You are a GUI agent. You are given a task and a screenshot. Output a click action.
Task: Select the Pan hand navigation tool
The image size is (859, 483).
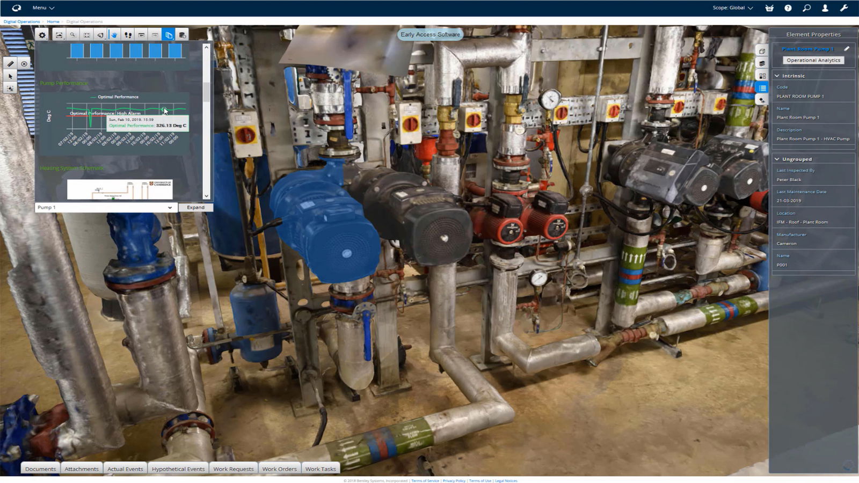click(x=114, y=34)
